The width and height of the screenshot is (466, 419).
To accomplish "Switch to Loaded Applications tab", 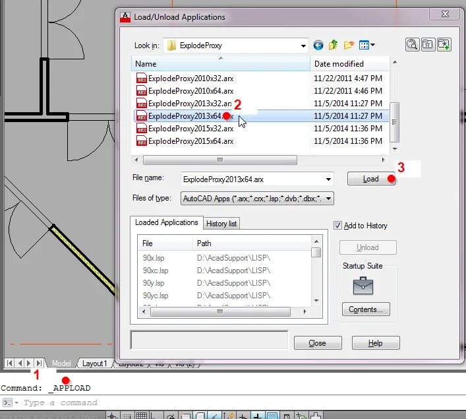I will pyautogui.click(x=166, y=222).
